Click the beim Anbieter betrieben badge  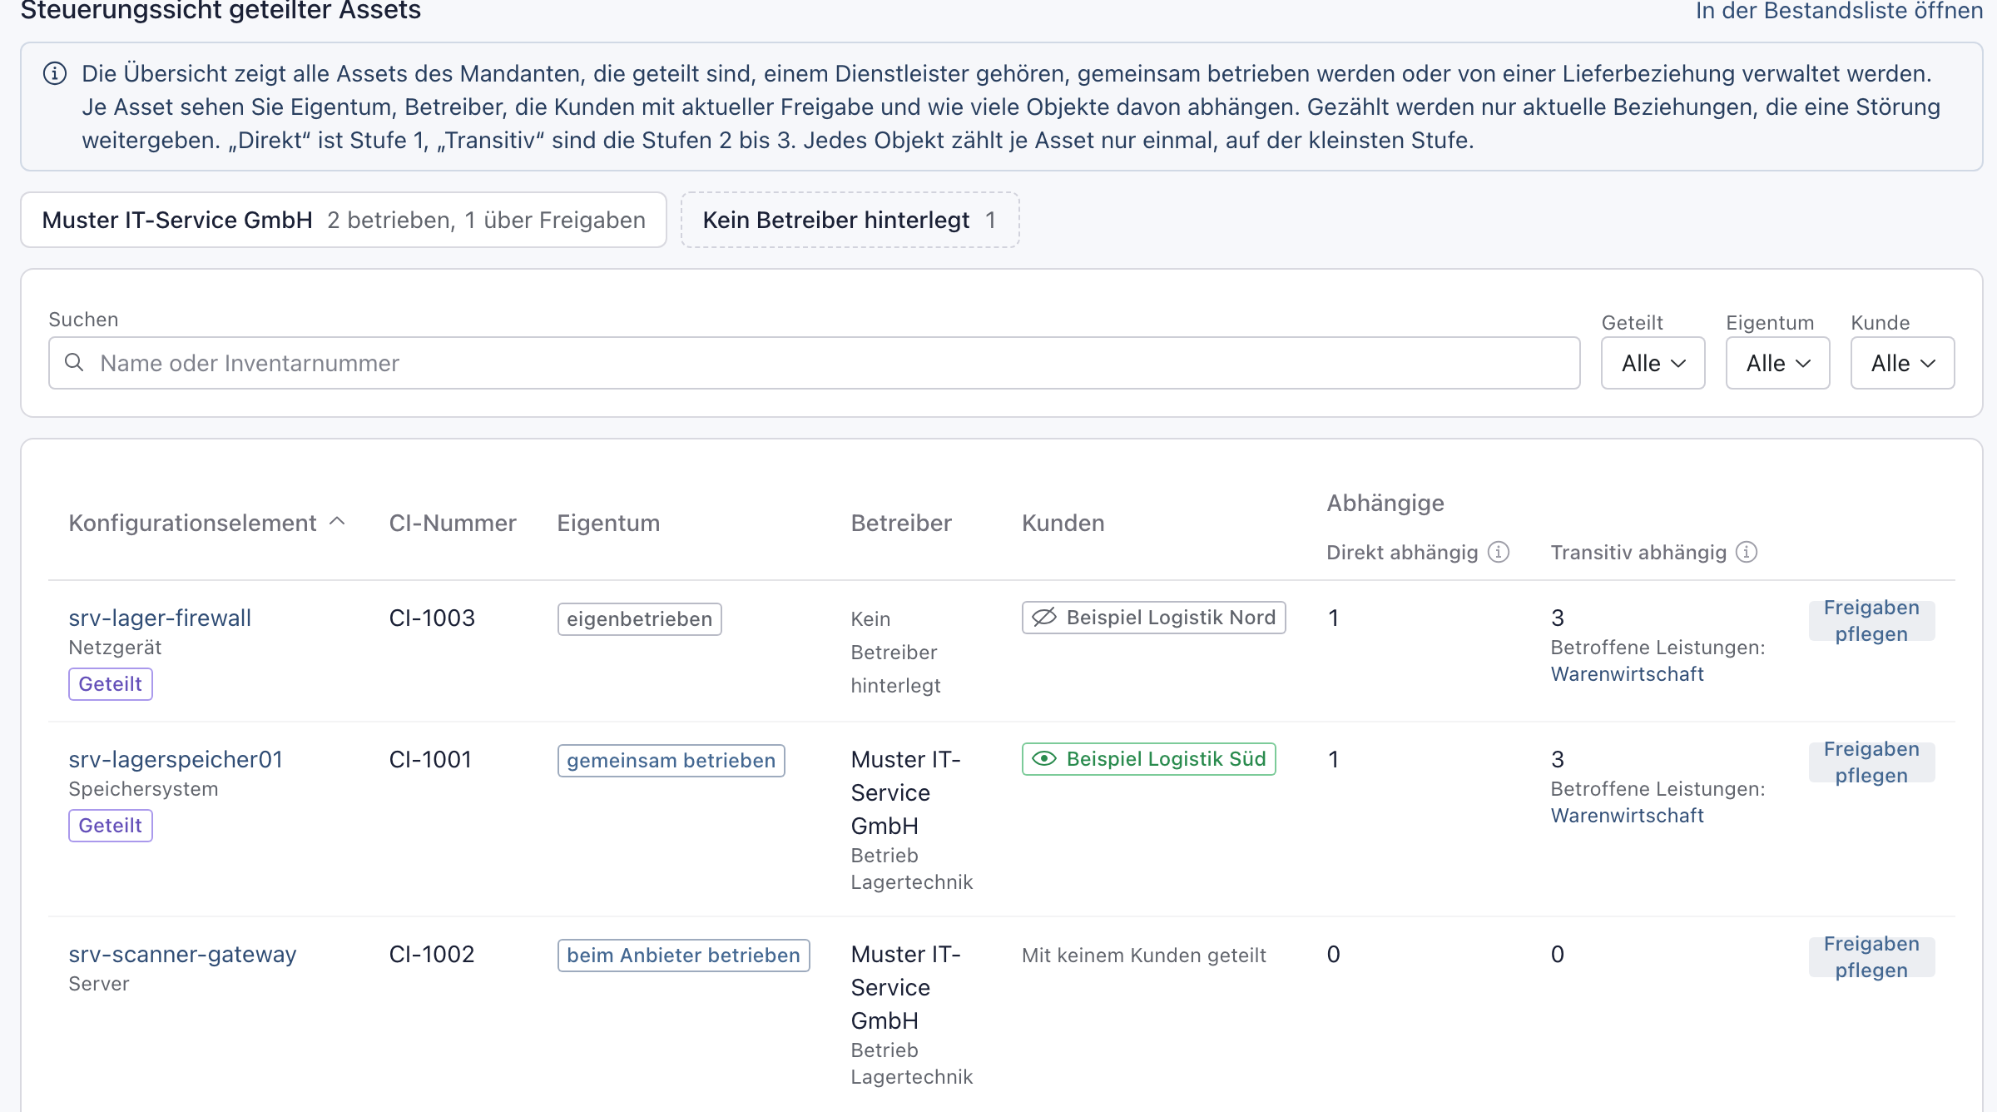pos(684,956)
